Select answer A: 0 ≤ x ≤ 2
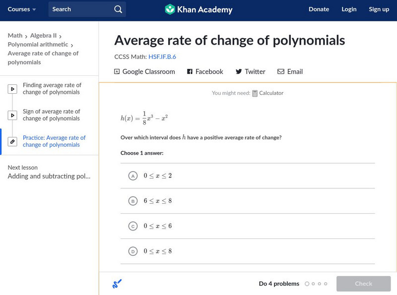 (x=132, y=176)
